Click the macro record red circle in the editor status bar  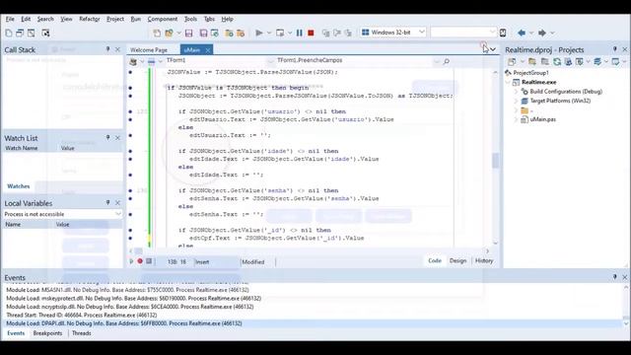pyautogui.click(x=140, y=261)
